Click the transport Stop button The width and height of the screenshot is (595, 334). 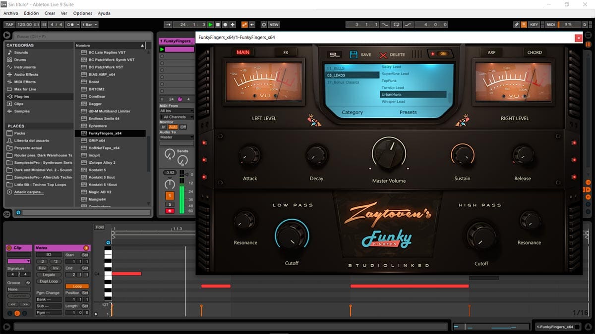tap(218, 24)
